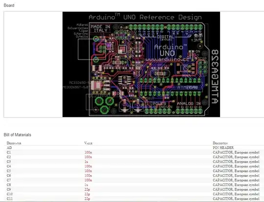This screenshot has width=264, height=202.
Task: Click the description cell in row C6
Action: click(x=236, y=176)
